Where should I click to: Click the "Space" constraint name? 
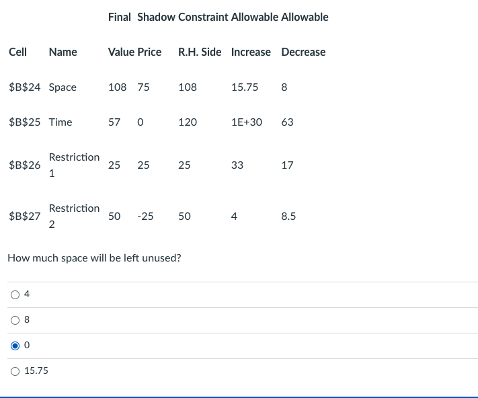63,87
